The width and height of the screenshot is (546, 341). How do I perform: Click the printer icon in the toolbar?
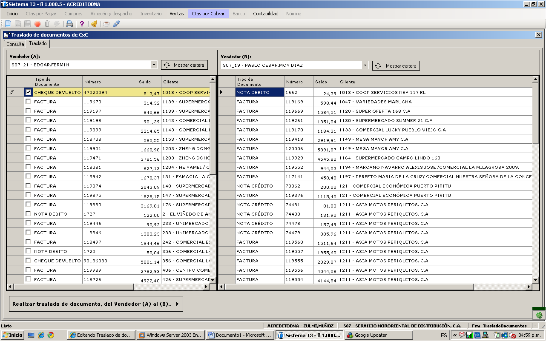click(x=69, y=24)
